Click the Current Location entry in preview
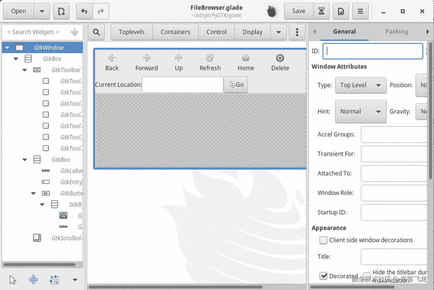434x290 pixels. (x=183, y=85)
